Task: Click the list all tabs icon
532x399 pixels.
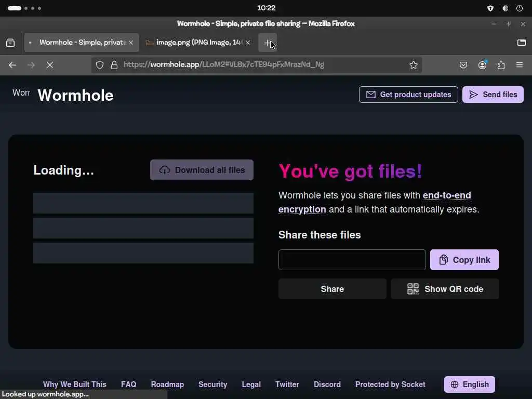Action: point(522,43)
